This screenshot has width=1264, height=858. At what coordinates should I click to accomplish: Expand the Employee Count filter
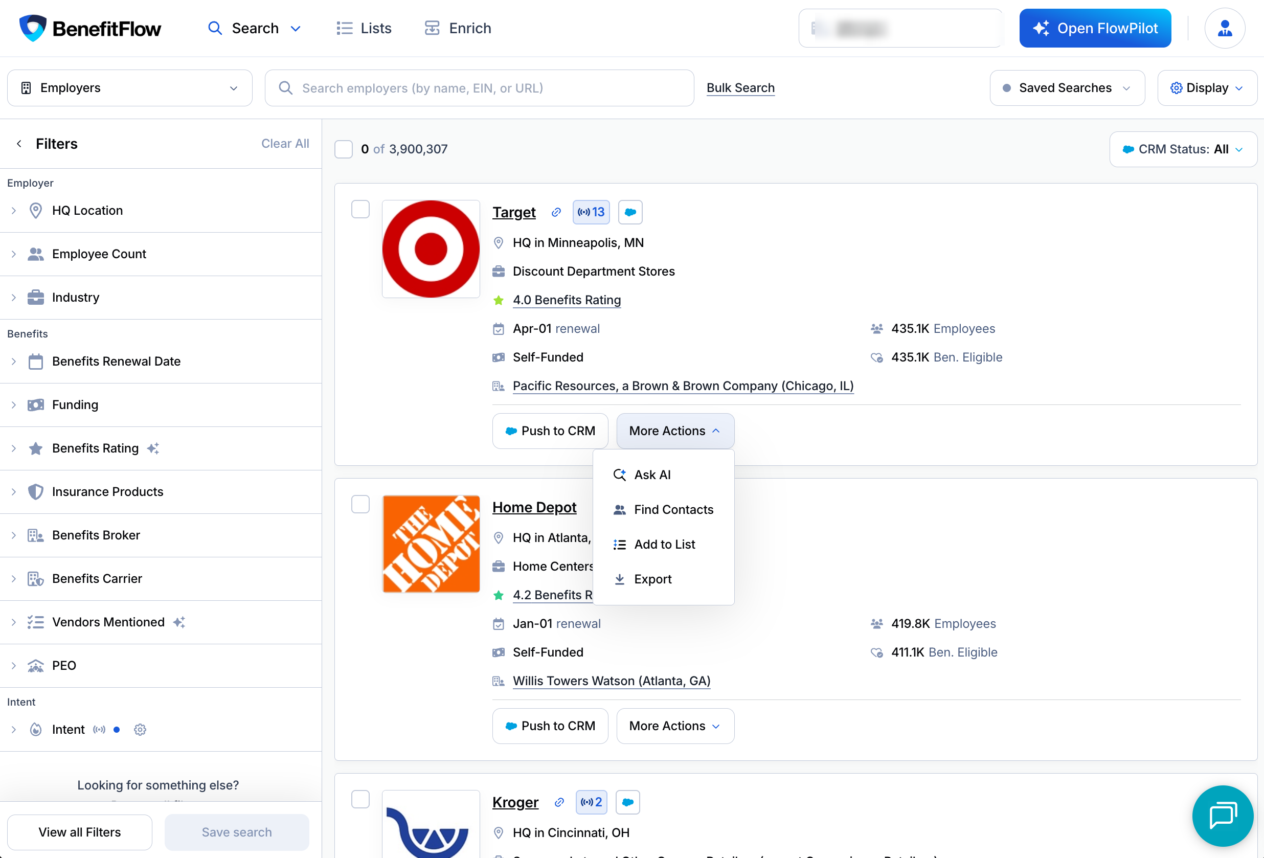point(161,254)
